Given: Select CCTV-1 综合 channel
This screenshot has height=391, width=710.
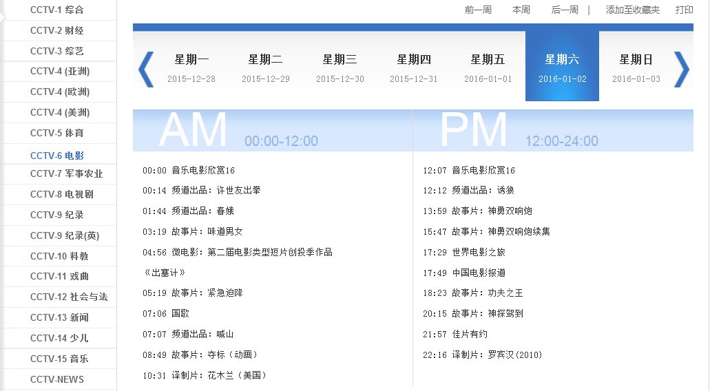Looking at the screenshot, I should pyautogui.click(x=57, y=10).
